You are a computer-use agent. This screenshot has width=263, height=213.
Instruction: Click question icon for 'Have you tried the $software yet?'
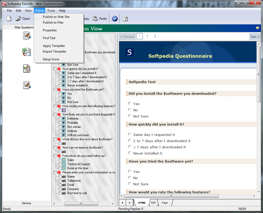pyautogui.click(x=59, y=90)
